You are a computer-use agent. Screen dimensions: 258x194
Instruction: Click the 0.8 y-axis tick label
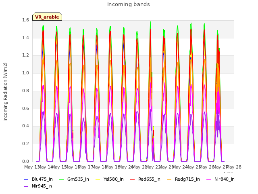[25, 91]
